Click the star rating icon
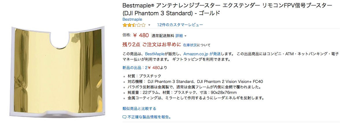This screenshot has width=346, height=125. [134, 25]
